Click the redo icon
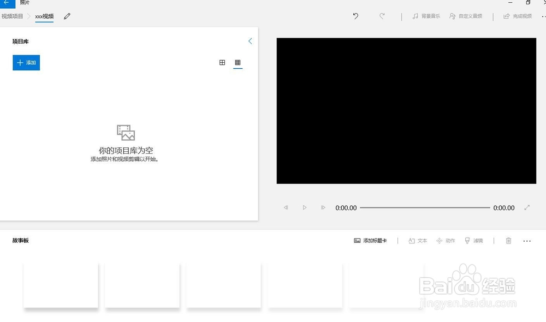This screenshot has height=322, width=546. 382,16
